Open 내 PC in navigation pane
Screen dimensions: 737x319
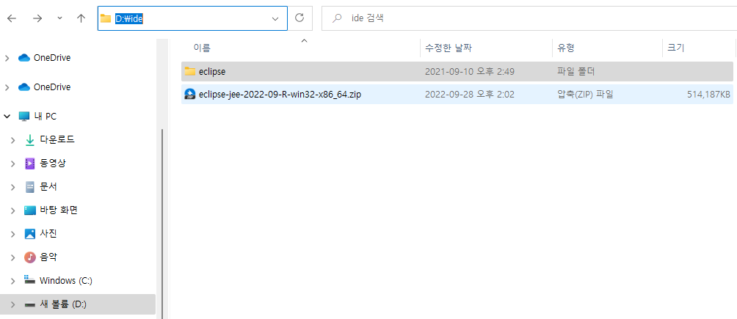pyautogui.click(x=45, y=116)
